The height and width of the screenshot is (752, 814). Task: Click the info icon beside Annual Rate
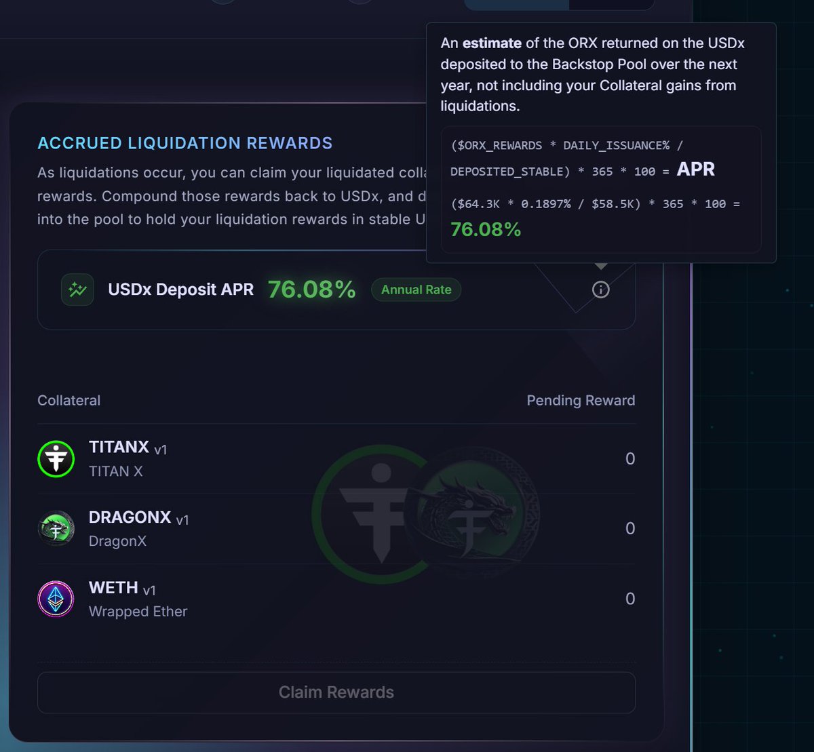click(x=601, y=290)
